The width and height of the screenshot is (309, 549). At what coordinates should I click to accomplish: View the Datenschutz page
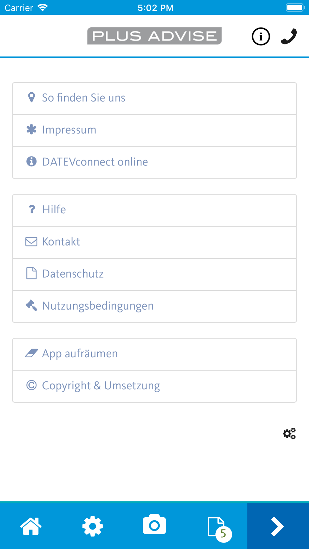pos(154,274)
